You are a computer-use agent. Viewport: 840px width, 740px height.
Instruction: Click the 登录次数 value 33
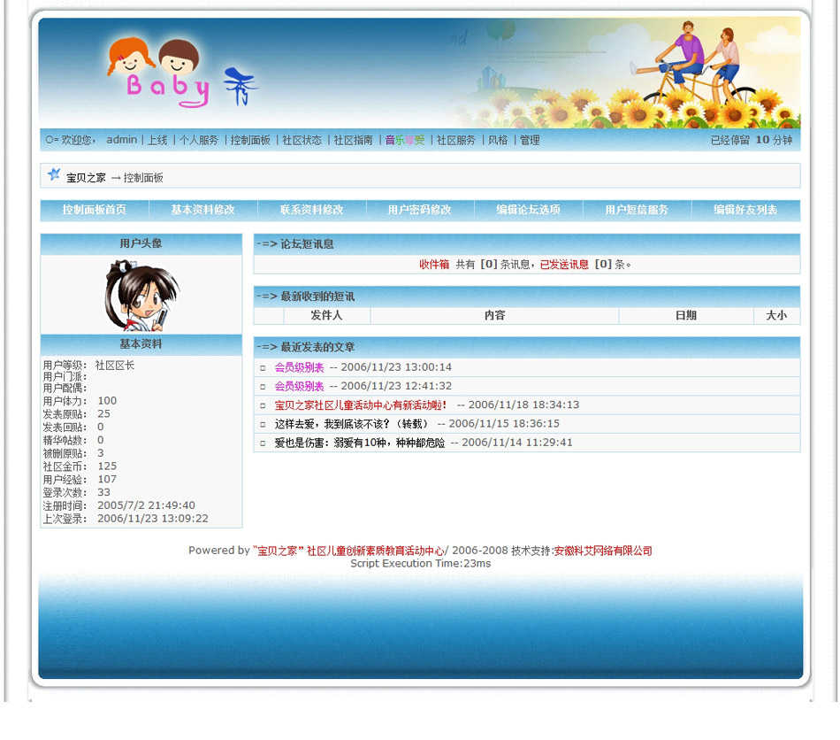104,492
